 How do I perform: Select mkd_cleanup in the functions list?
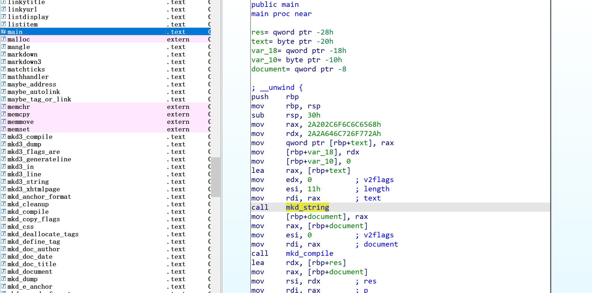[28, 204]
